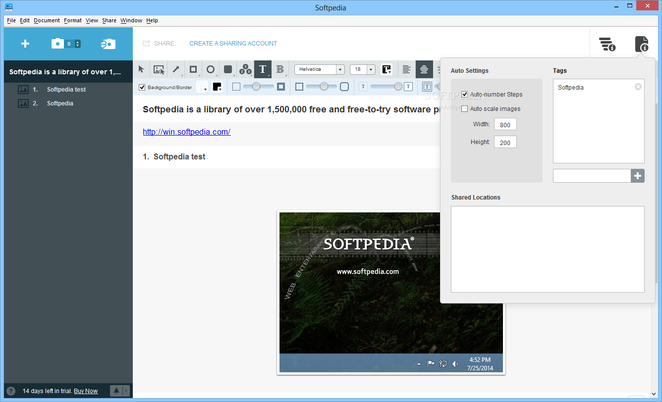
Task: Click the notification bell icon
Action: point(116,391)
